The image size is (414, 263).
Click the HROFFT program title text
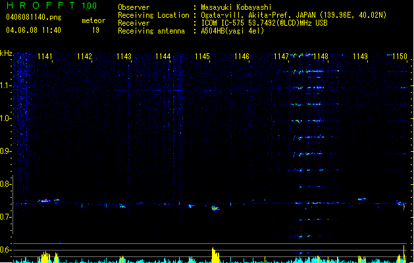tap(41, 5)
